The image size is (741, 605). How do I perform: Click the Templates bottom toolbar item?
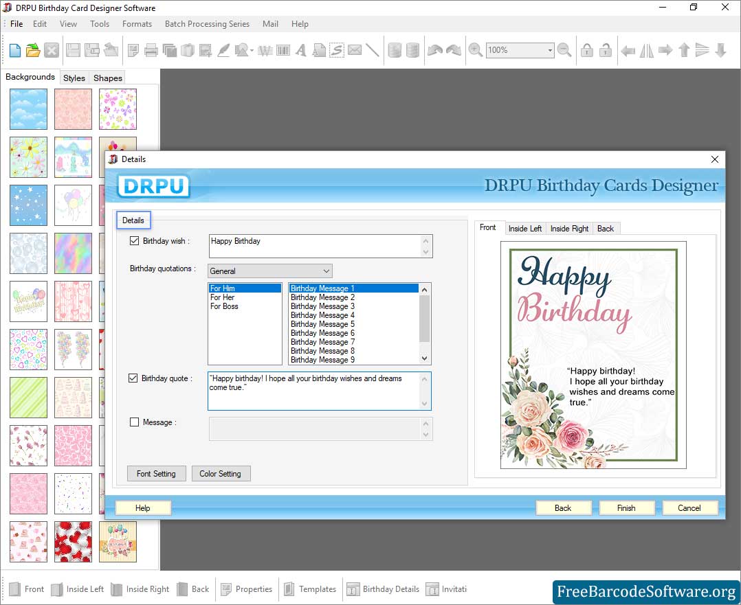(x=310, y=589)
